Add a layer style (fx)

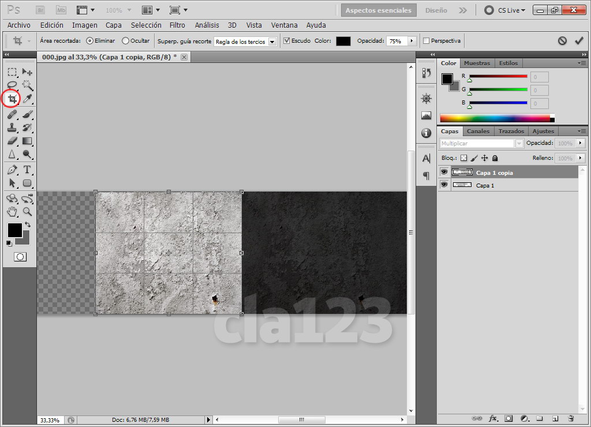tap(493, 418)
